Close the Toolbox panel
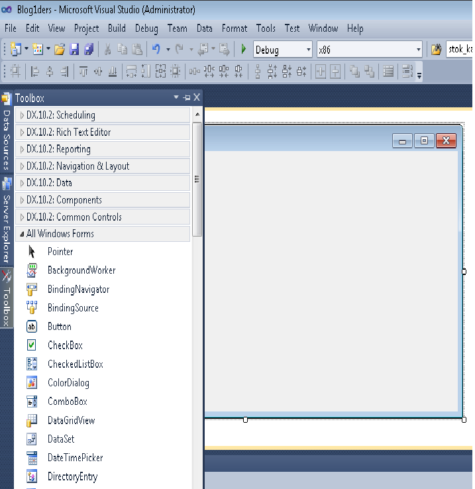The image size is (475, 489). [x=197, y=97]
